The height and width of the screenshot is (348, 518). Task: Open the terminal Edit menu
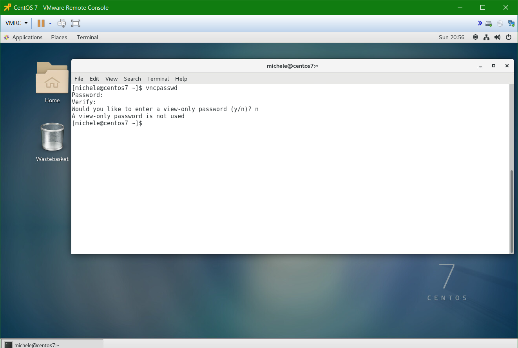94,79
